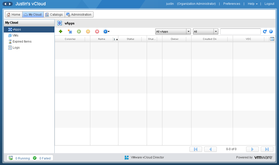Open the column chooser icon
Viewport: 279px width, 165px height.
coord(272,39)
